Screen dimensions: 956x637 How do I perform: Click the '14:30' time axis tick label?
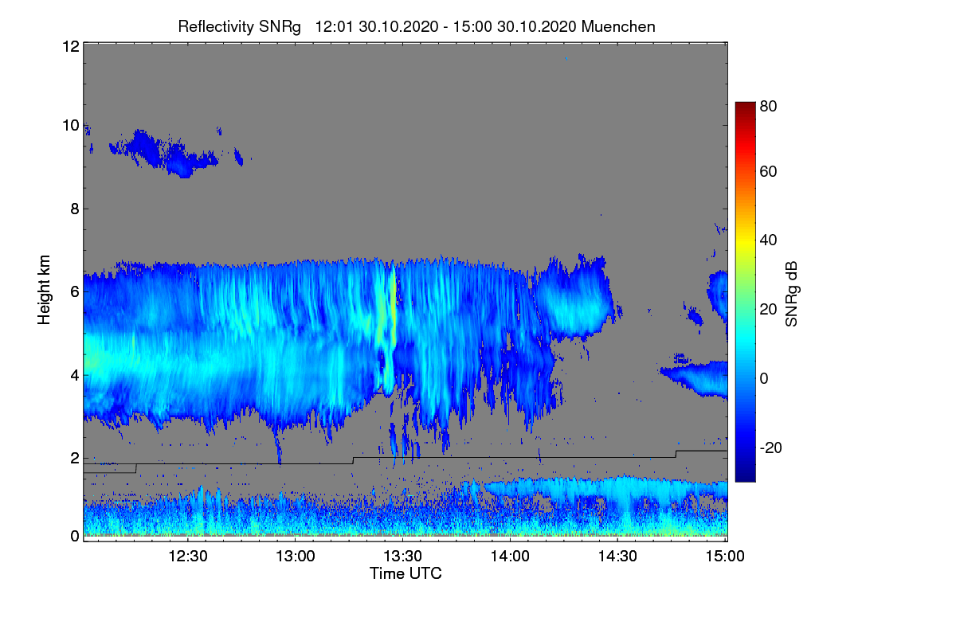pyautogui.click(x=618, y=556)
